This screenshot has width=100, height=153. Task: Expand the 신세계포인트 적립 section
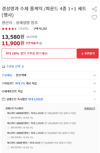tap(50, 91)
